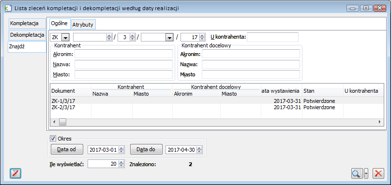391x185 pixels.
Task: Click the Stan column header
Action: pos(323,91)
